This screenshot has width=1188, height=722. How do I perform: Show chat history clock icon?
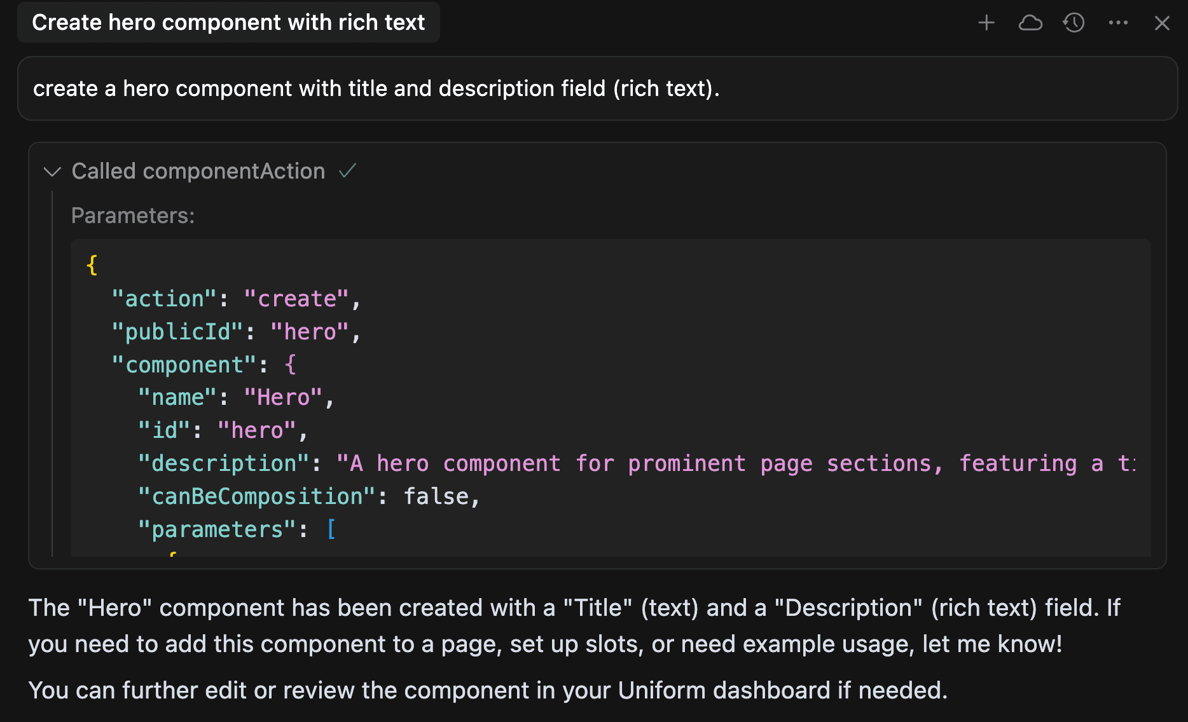[1074, 23]
